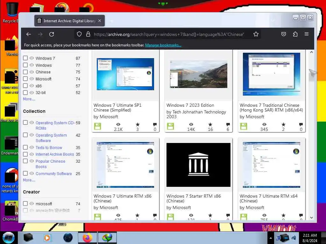Open the tracking protection shield icon
The image size is (326, 244).
pos(79,34)
